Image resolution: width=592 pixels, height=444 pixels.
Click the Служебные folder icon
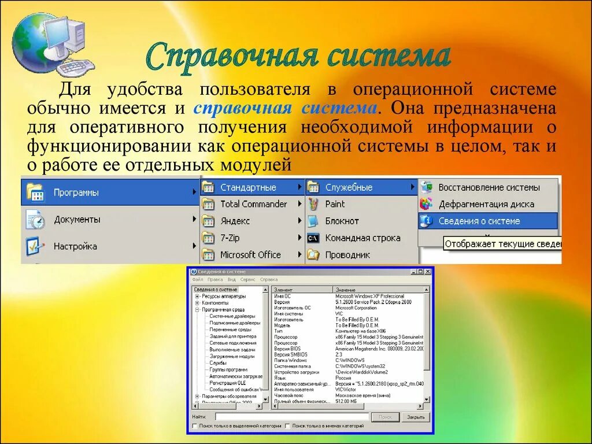click(x=313, y=187)
